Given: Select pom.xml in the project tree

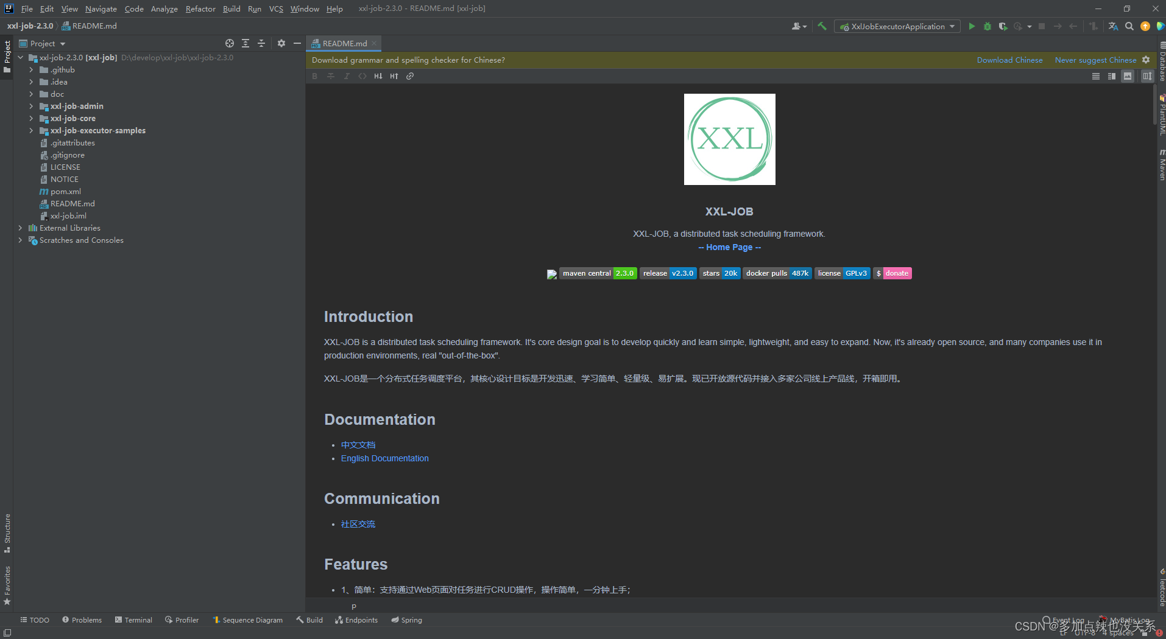Looking at the screenshot, I should coord(66,191).
